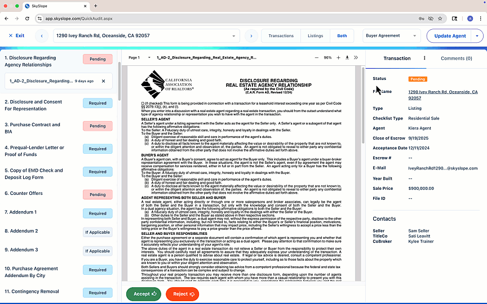Viewport: 487px width, 304px height.
Task: Zoom in the document with plus icon
Action: tap(338, 57)
